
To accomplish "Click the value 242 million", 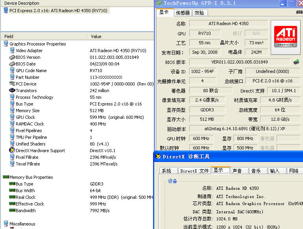I will [x=99, y=91].
